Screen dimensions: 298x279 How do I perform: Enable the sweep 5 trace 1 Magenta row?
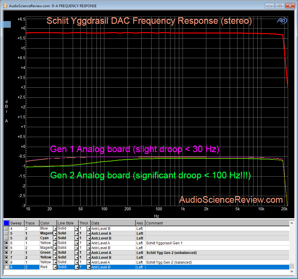coord(6,233)
